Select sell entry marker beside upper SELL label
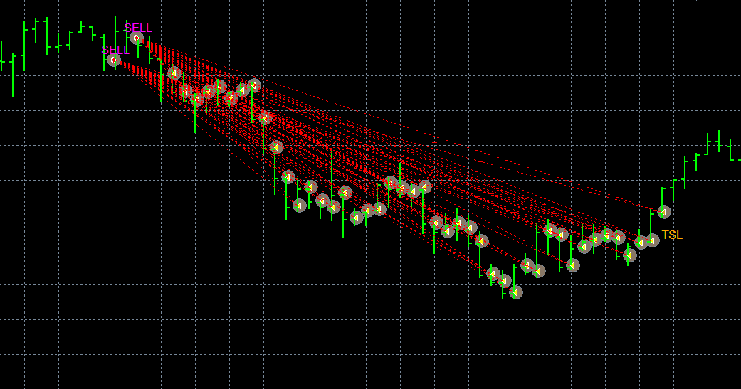This screenshot has width=741, height=389. click(x=137, y=38)
